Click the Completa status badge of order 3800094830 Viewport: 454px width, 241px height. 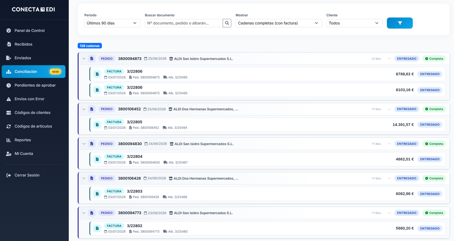pos(434,144)
